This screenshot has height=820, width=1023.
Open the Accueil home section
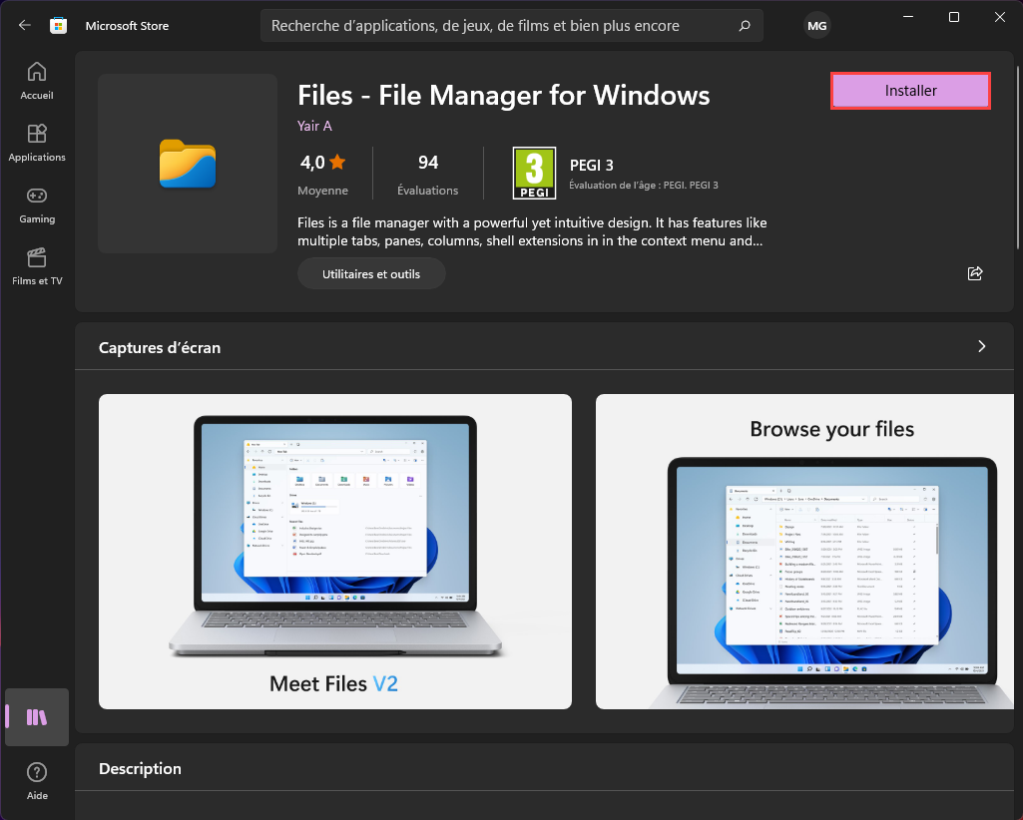[x=37, y=81]
